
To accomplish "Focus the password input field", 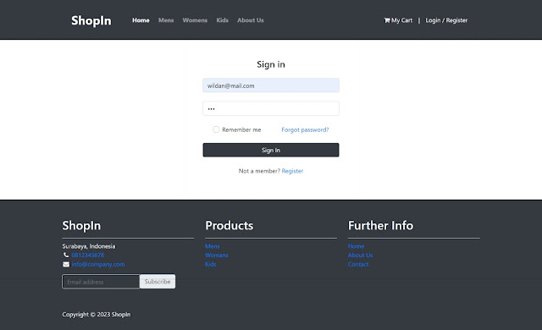I will coord(271,108).
